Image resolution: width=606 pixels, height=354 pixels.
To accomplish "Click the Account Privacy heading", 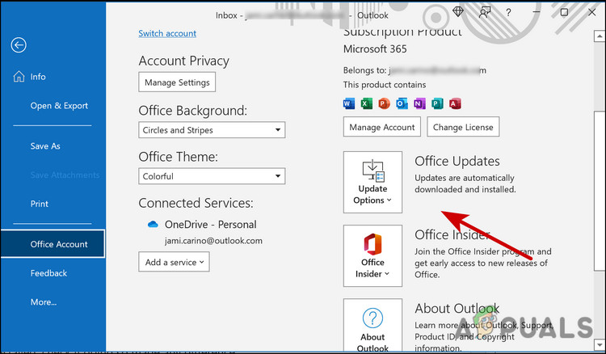I will (x=184, y=61).
